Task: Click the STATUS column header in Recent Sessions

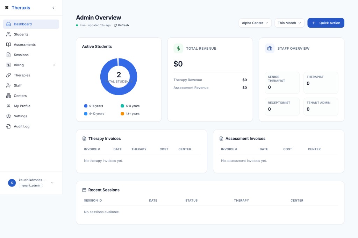Action: point(192,201)
